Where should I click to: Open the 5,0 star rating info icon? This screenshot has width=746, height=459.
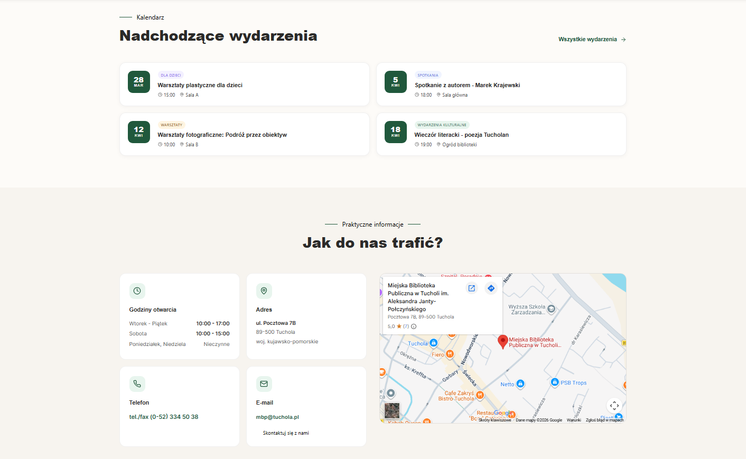pyautogui.click(x=414, y=326)
